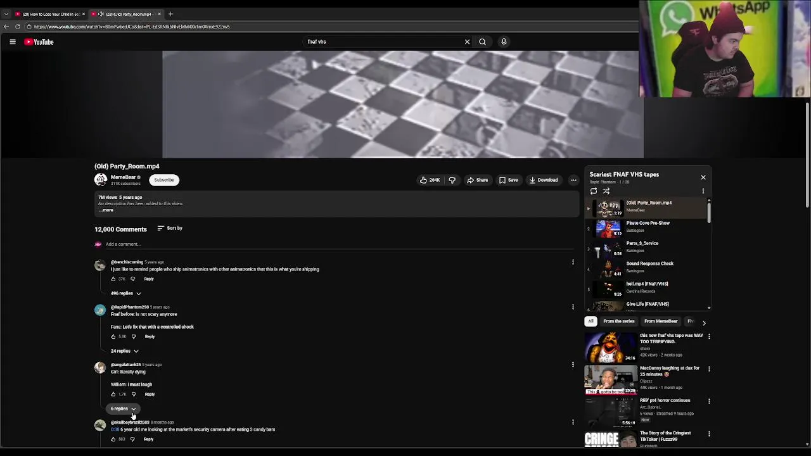Open a new browser tab with plus

[170, 14]
